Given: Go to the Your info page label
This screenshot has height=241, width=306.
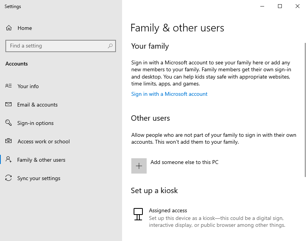Looking at the screenshot, I should point(28,86).
